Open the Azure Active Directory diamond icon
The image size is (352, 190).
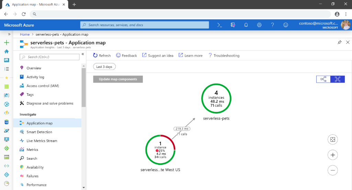7,175
